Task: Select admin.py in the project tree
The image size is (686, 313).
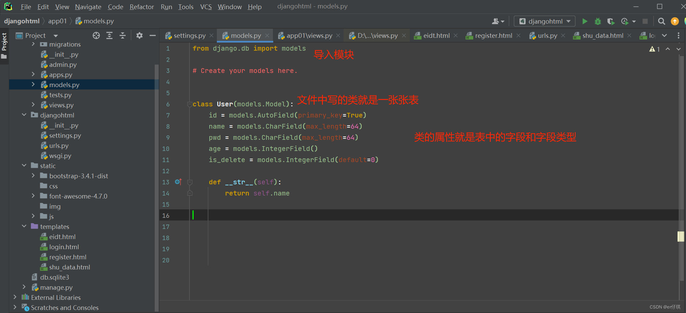Action: (x=63, y=64)
